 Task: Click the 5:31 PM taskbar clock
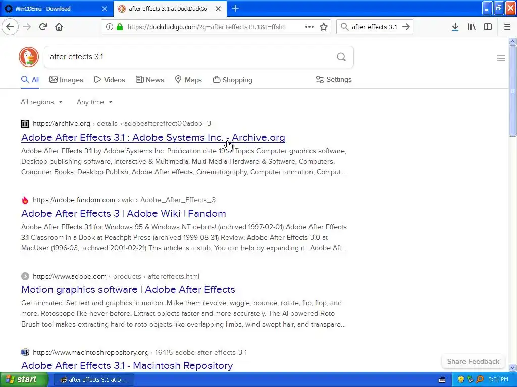pos(498,379)
